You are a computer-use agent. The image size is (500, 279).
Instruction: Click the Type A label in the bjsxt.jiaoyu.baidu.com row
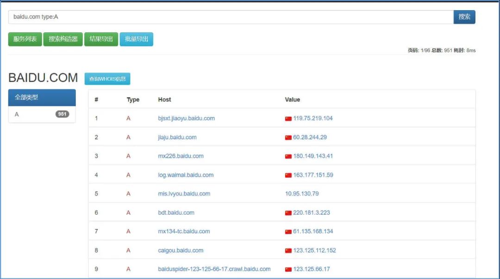tap(128, 118)
